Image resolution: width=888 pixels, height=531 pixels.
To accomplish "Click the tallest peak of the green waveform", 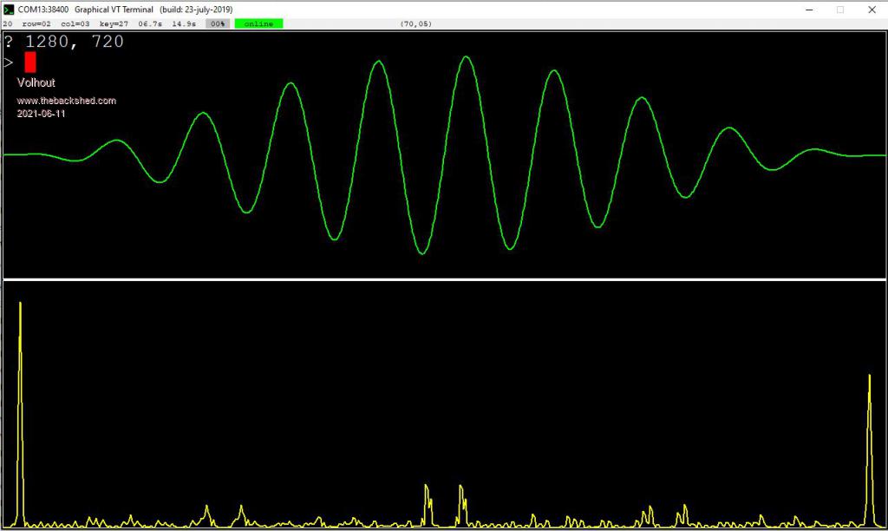I will [x=467, y=58].
